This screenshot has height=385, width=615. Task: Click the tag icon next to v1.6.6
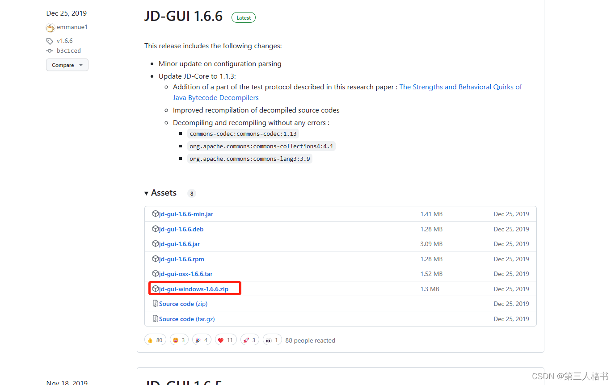coord(50,41)
